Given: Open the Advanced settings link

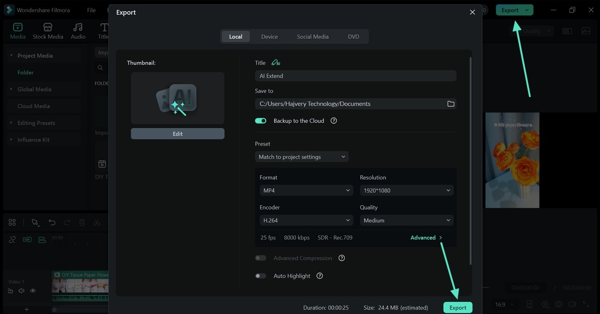Looking at the screenshot, I should 426,237.
